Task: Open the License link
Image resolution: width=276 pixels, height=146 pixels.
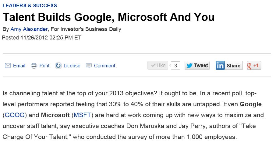Action: 72,66
